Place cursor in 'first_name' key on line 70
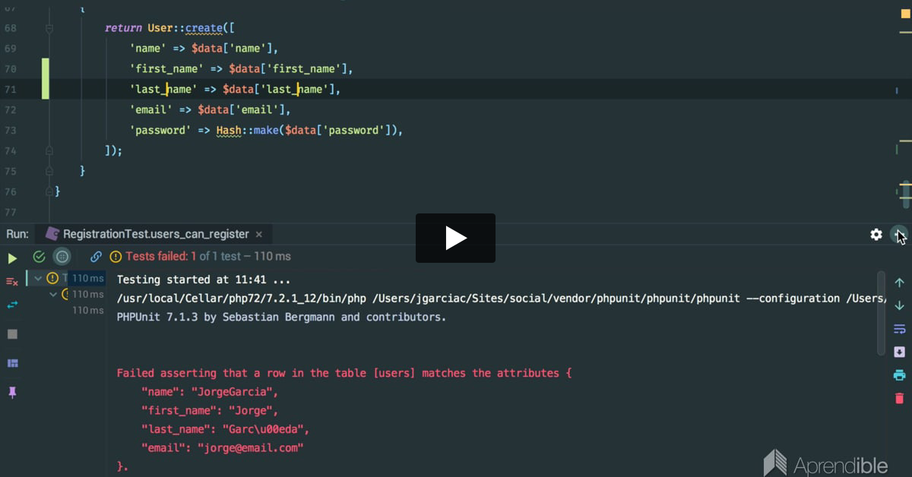 point(166,69)
